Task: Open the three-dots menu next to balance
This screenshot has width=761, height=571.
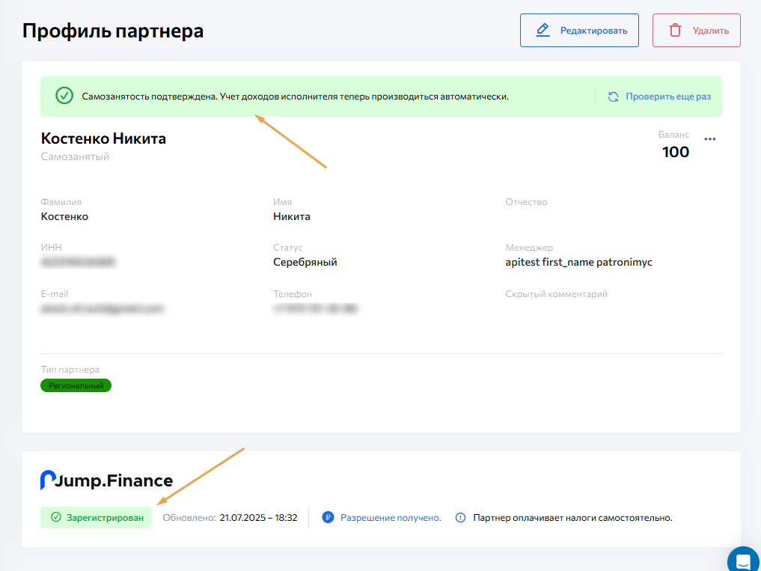Action: tap(710, 139)
